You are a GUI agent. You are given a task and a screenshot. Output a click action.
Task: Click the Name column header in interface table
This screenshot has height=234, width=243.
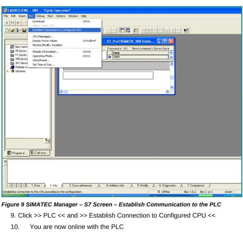140,53
